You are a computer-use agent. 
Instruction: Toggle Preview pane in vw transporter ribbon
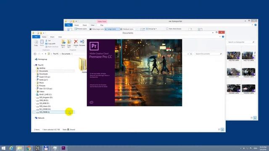coord(81,29)
